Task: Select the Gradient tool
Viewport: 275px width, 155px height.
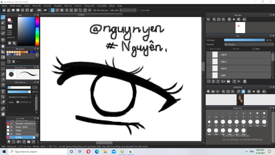Action: click(3, 57)
